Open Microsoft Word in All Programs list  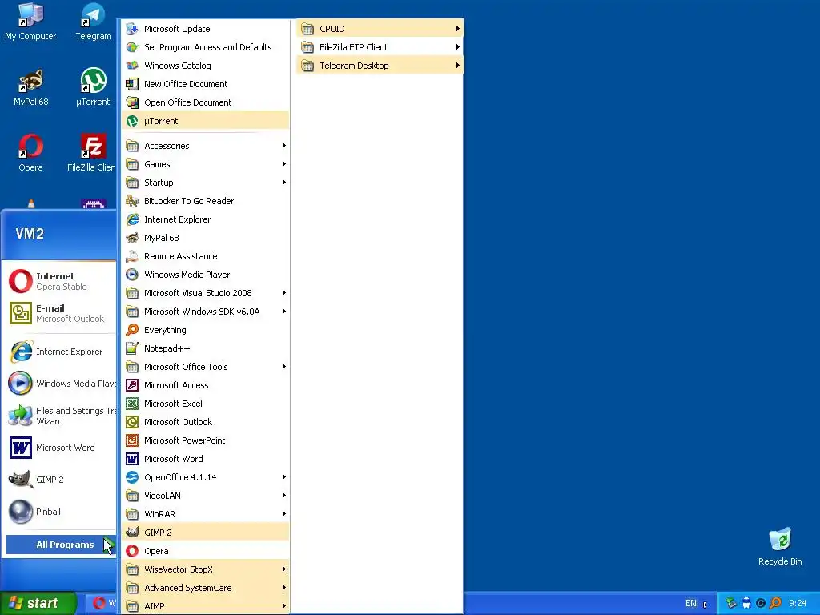[x=205, y=459]
